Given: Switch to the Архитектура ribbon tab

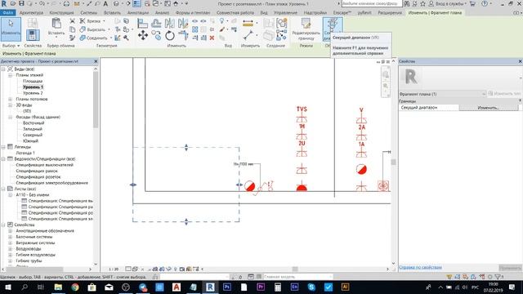Looking at the screenshot, I should tap(31, 13).
